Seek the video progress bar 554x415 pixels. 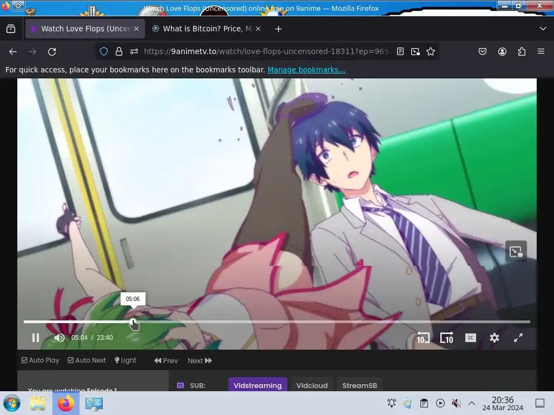[276, 322]
